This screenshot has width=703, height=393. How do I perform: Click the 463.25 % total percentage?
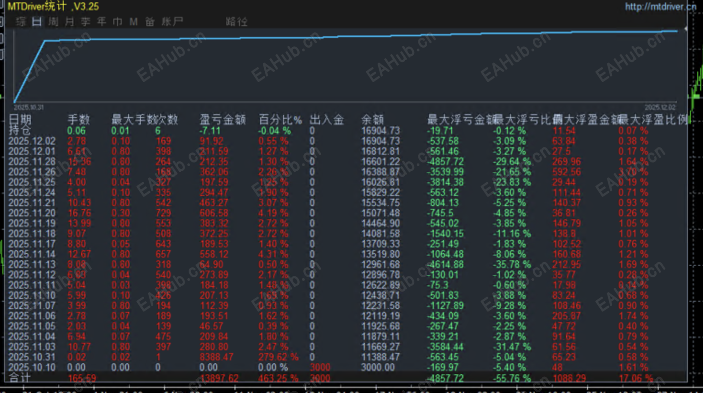279,378
